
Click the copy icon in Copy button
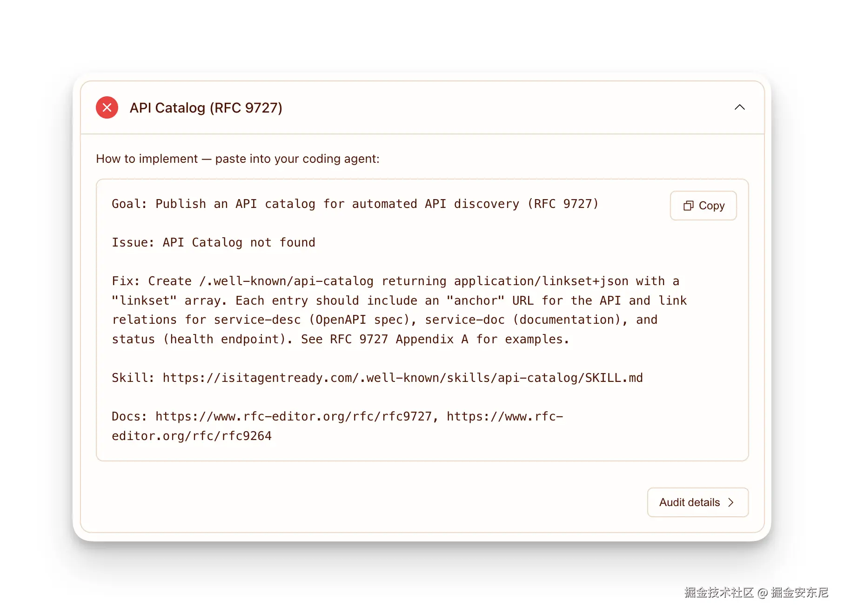click(688, 206)
